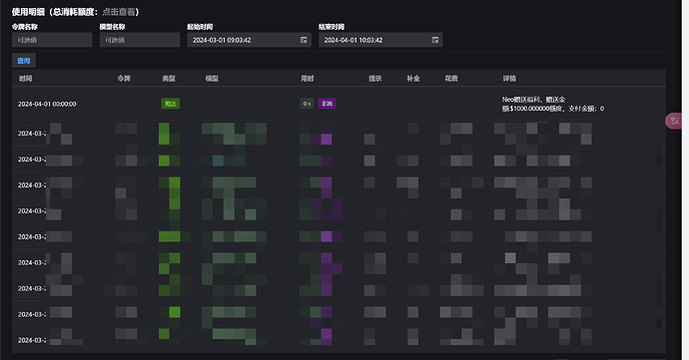Focus the 模型名称 model name field

[140, 40]
